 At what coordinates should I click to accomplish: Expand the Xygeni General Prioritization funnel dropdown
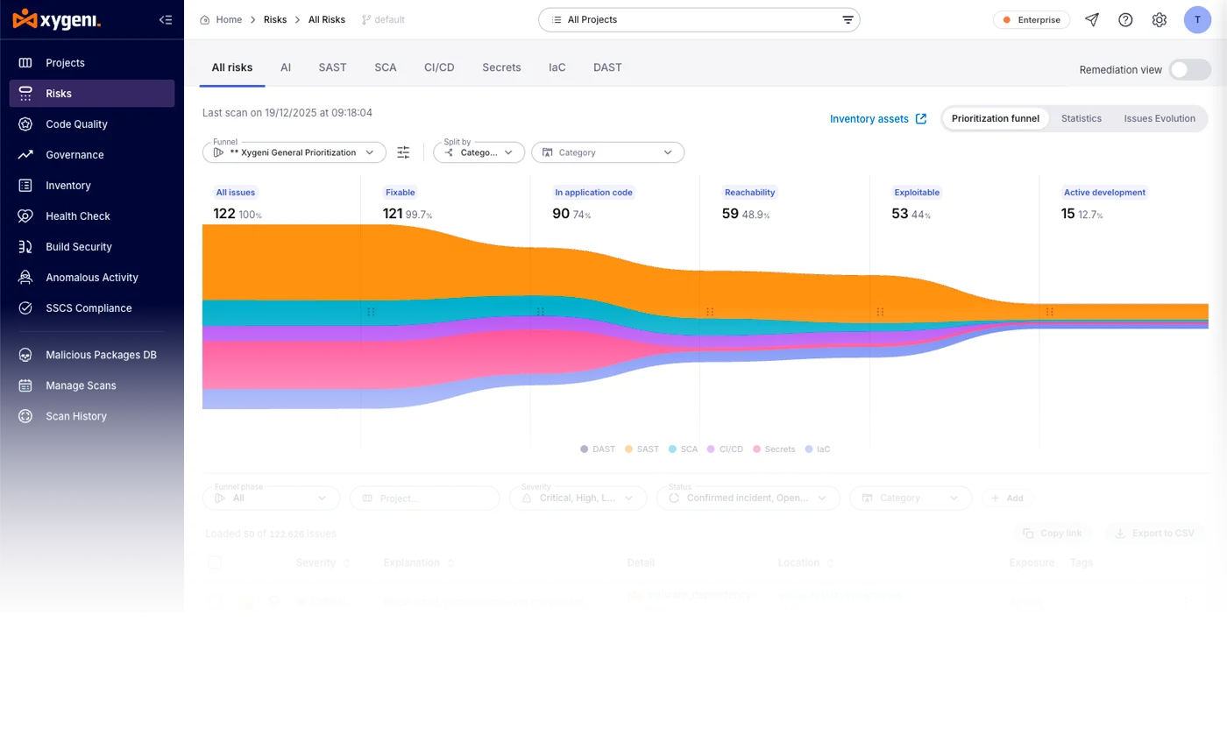pos(294,152)
